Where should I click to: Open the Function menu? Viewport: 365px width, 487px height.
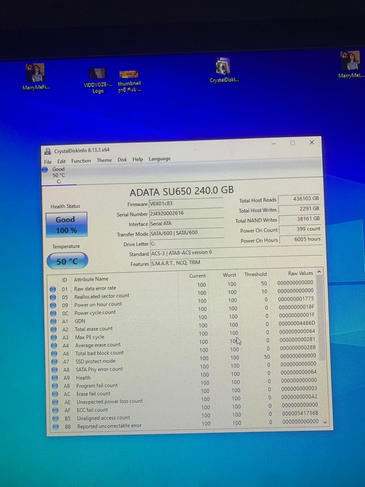click(81, 161)
